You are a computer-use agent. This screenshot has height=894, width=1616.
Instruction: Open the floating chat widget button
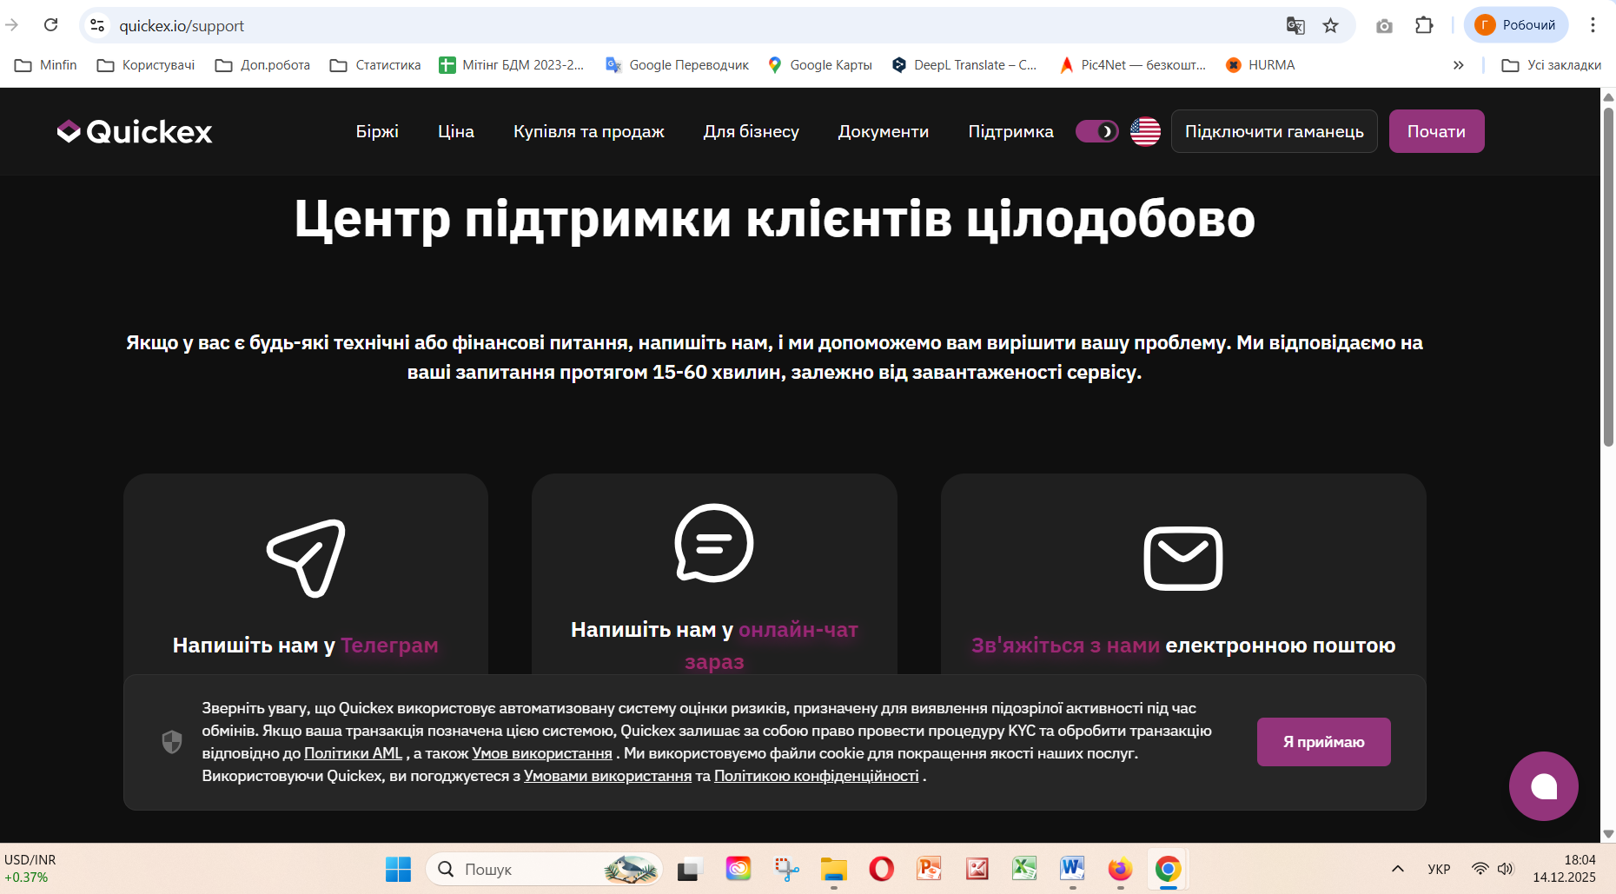tap(1544, 786)
